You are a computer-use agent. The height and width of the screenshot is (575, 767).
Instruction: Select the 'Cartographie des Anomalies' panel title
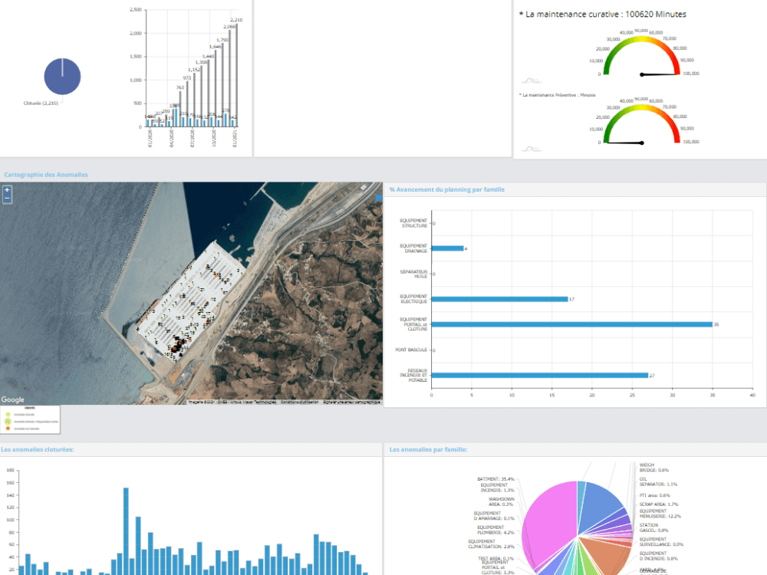(x=44, y=175)
